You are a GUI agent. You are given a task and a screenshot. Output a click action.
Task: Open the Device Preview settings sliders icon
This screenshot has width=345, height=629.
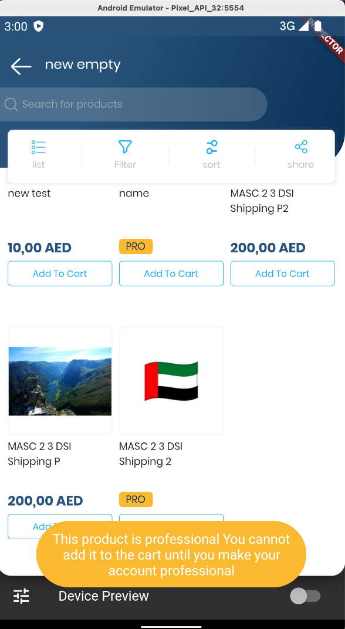point(21,596)
